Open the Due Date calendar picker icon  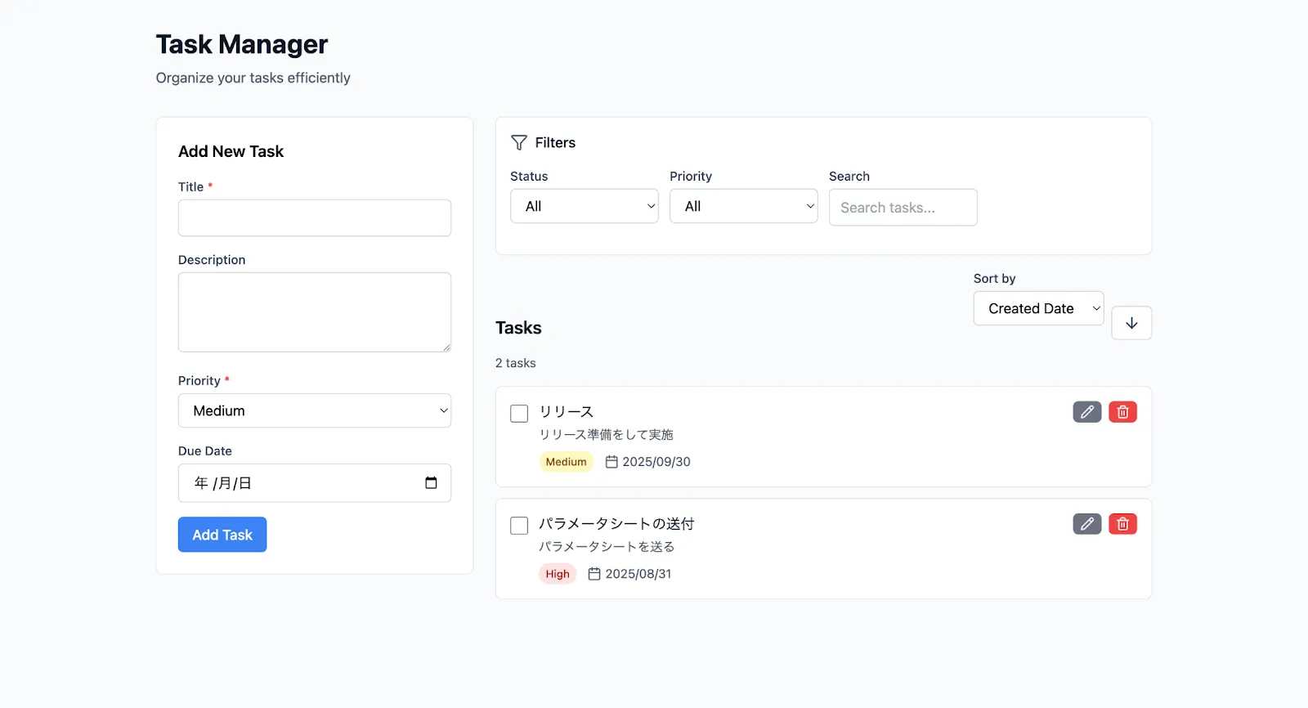pos(431,483)
